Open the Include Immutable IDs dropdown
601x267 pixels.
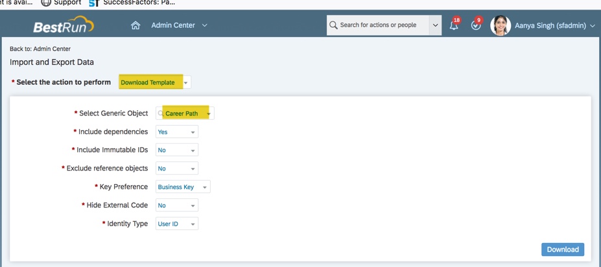176,150
